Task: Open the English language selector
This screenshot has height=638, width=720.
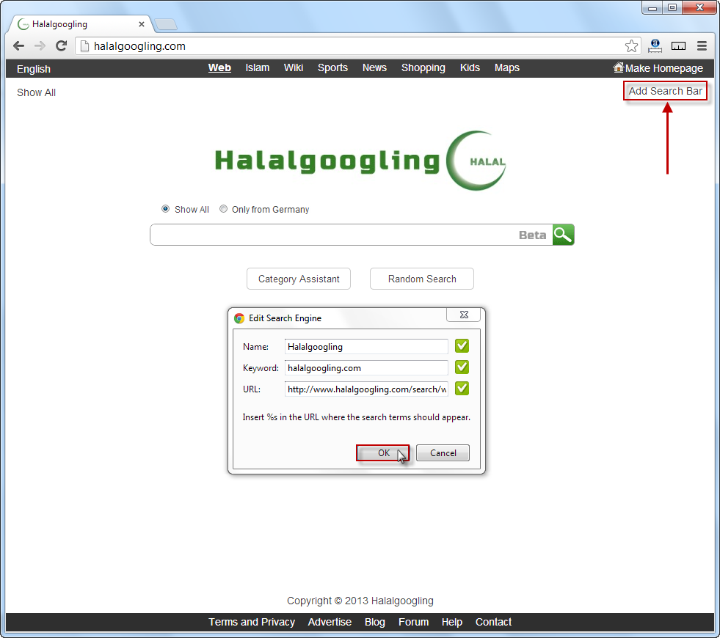Action: pyautogui.click(x=34, y=69)
